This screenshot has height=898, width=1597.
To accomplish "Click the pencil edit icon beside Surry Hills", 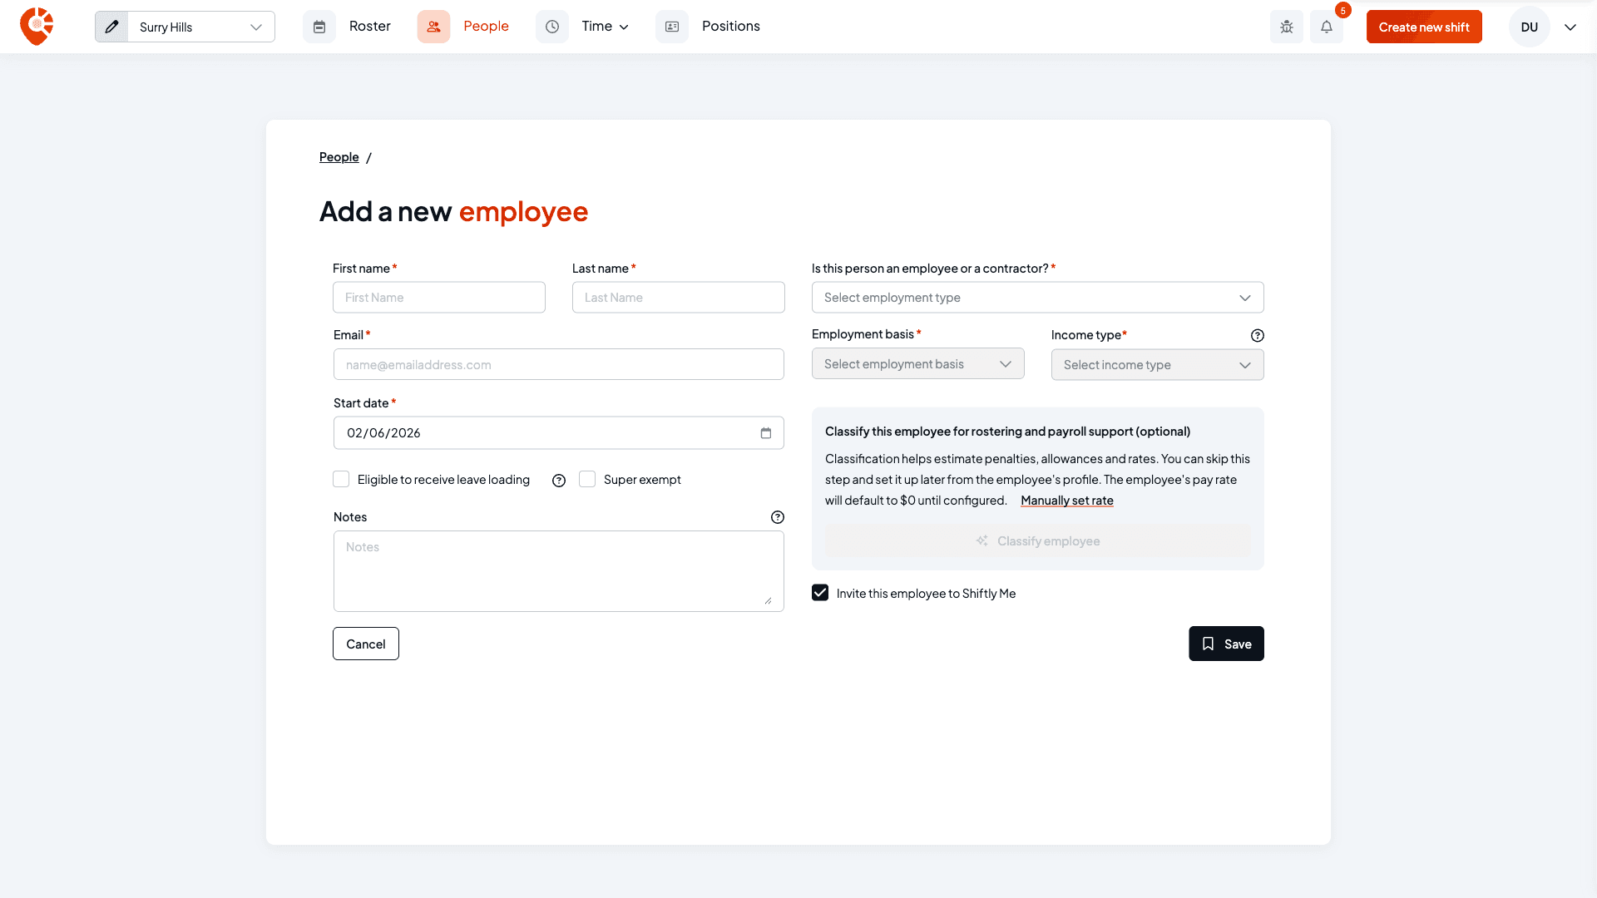I will (111, 27).
